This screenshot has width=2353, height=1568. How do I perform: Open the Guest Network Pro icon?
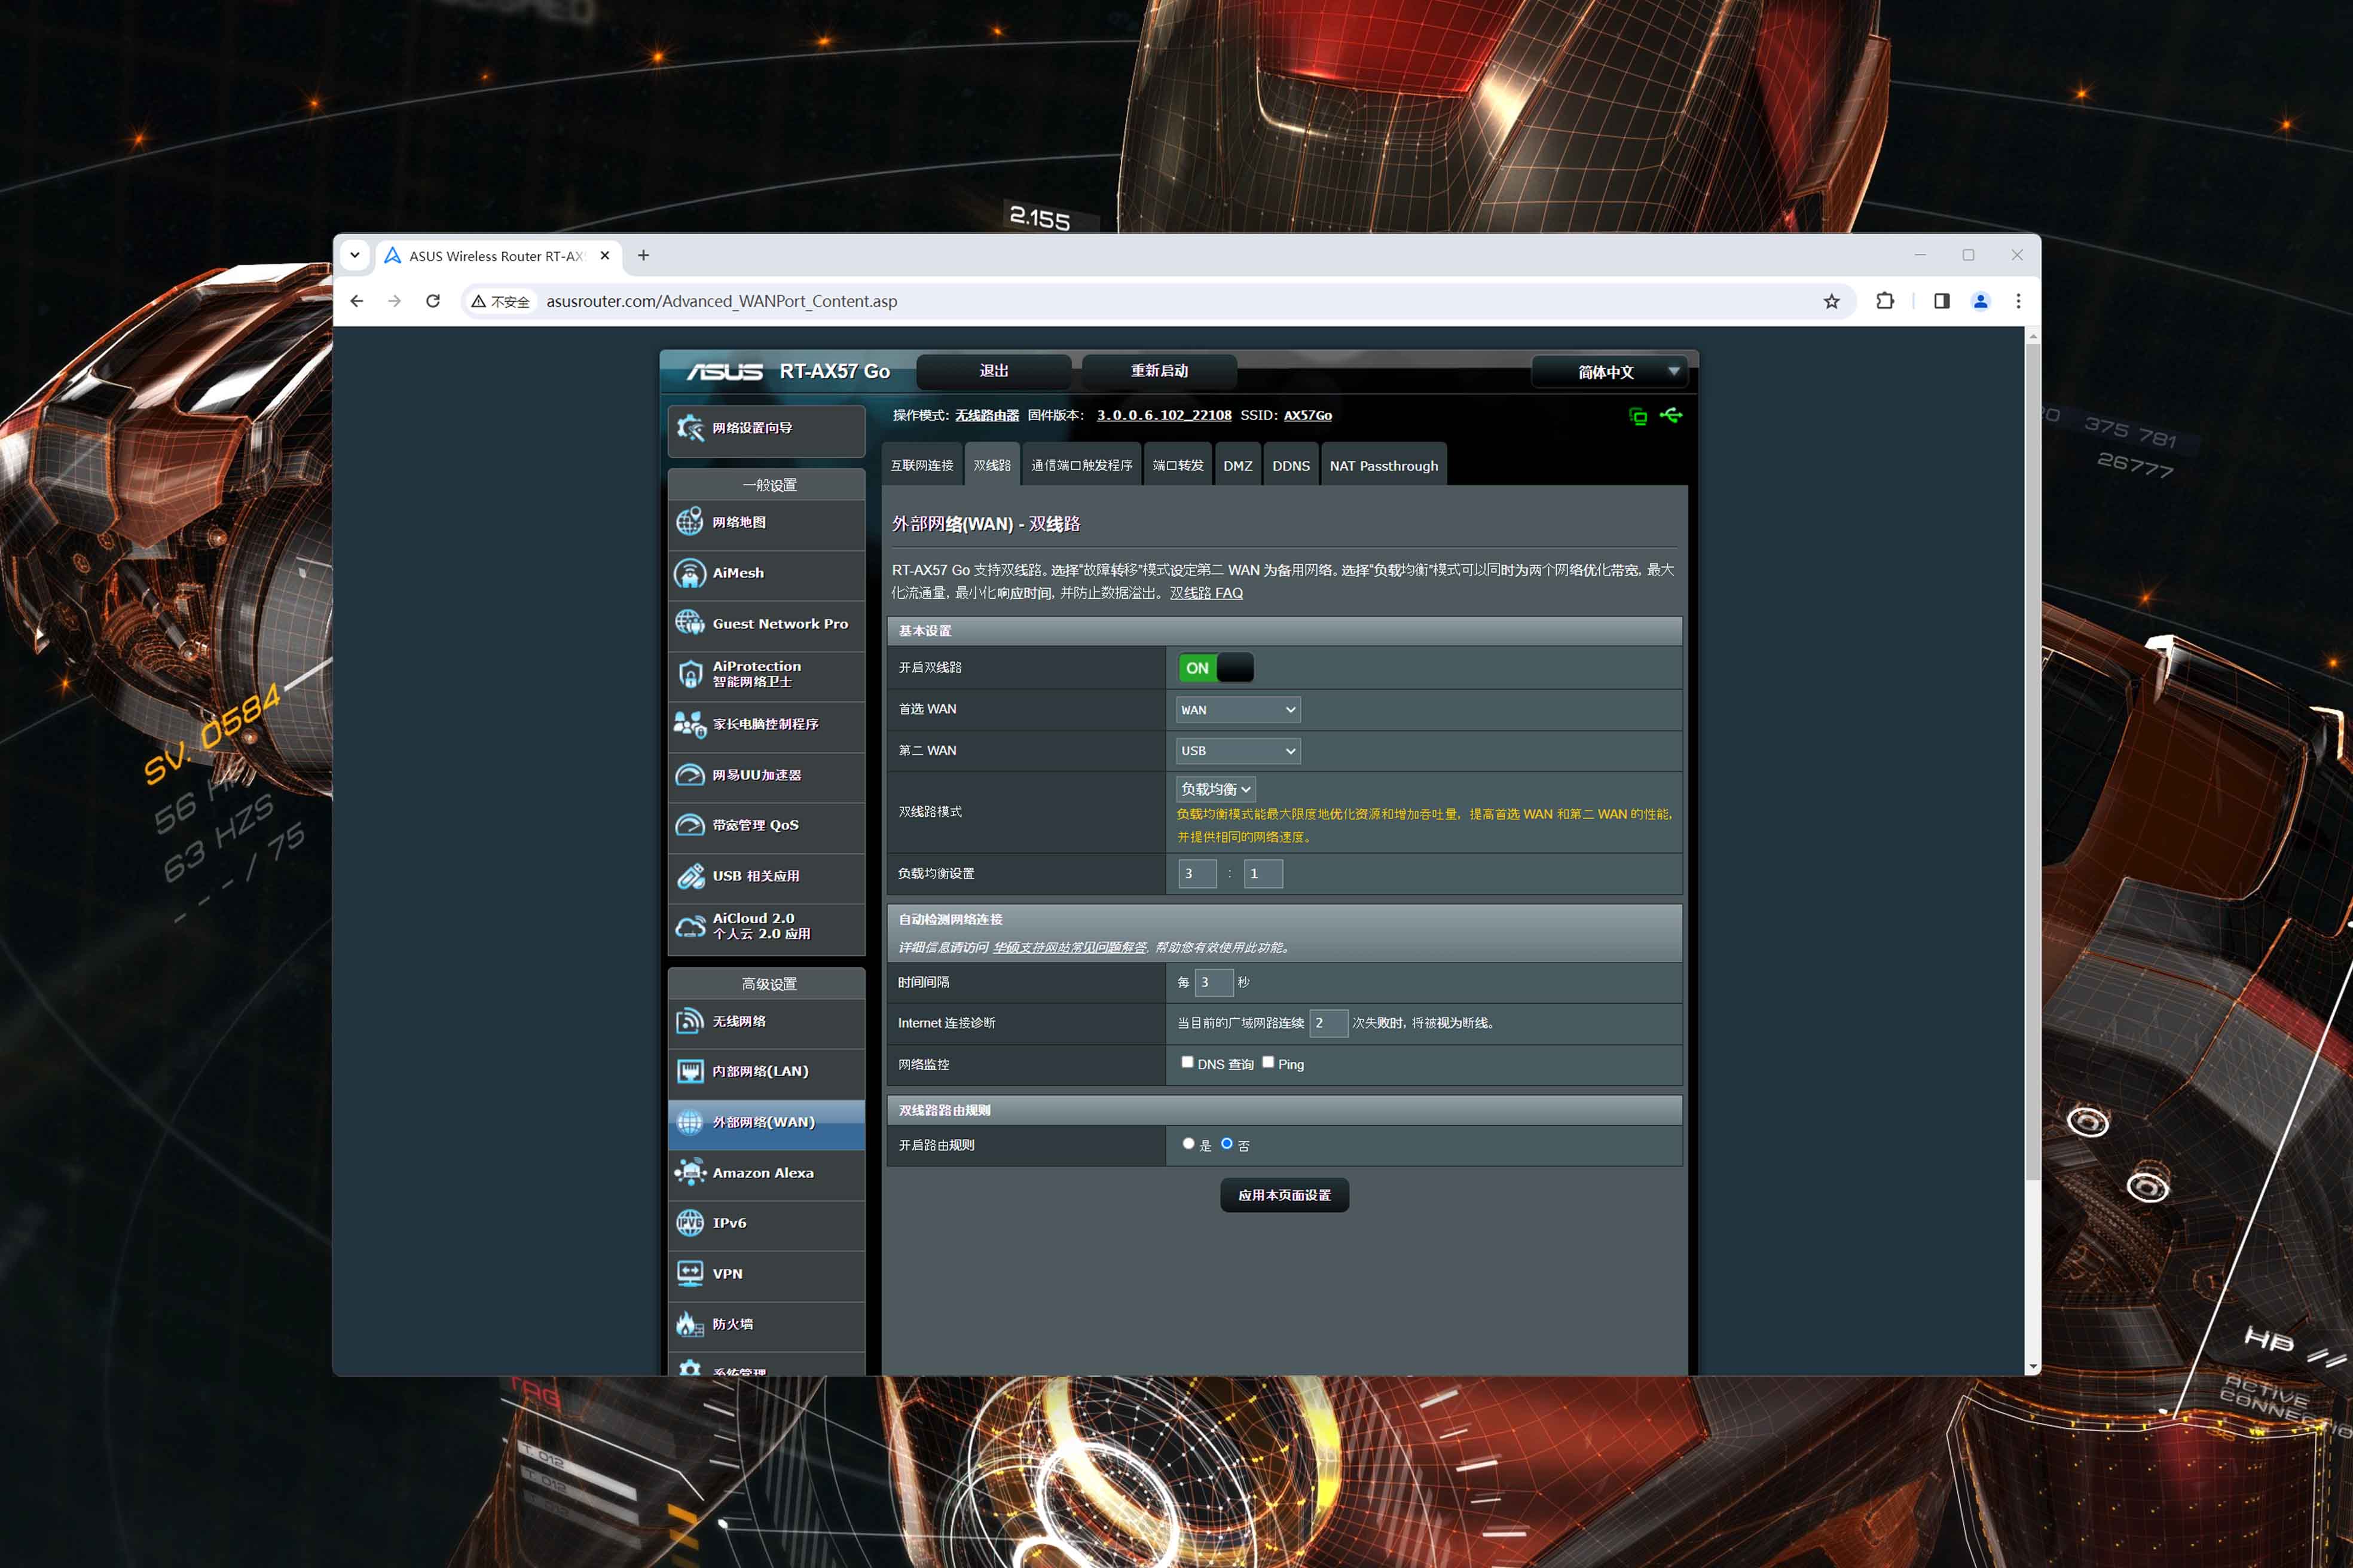pyautogui.click(x=689, y=623)
